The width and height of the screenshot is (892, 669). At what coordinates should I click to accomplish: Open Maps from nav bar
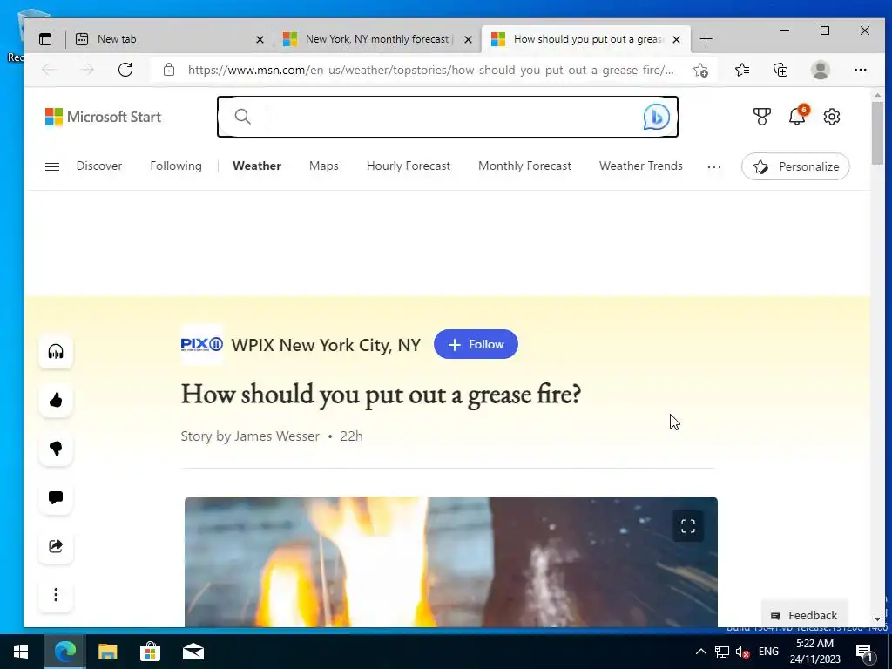(324, 166)
